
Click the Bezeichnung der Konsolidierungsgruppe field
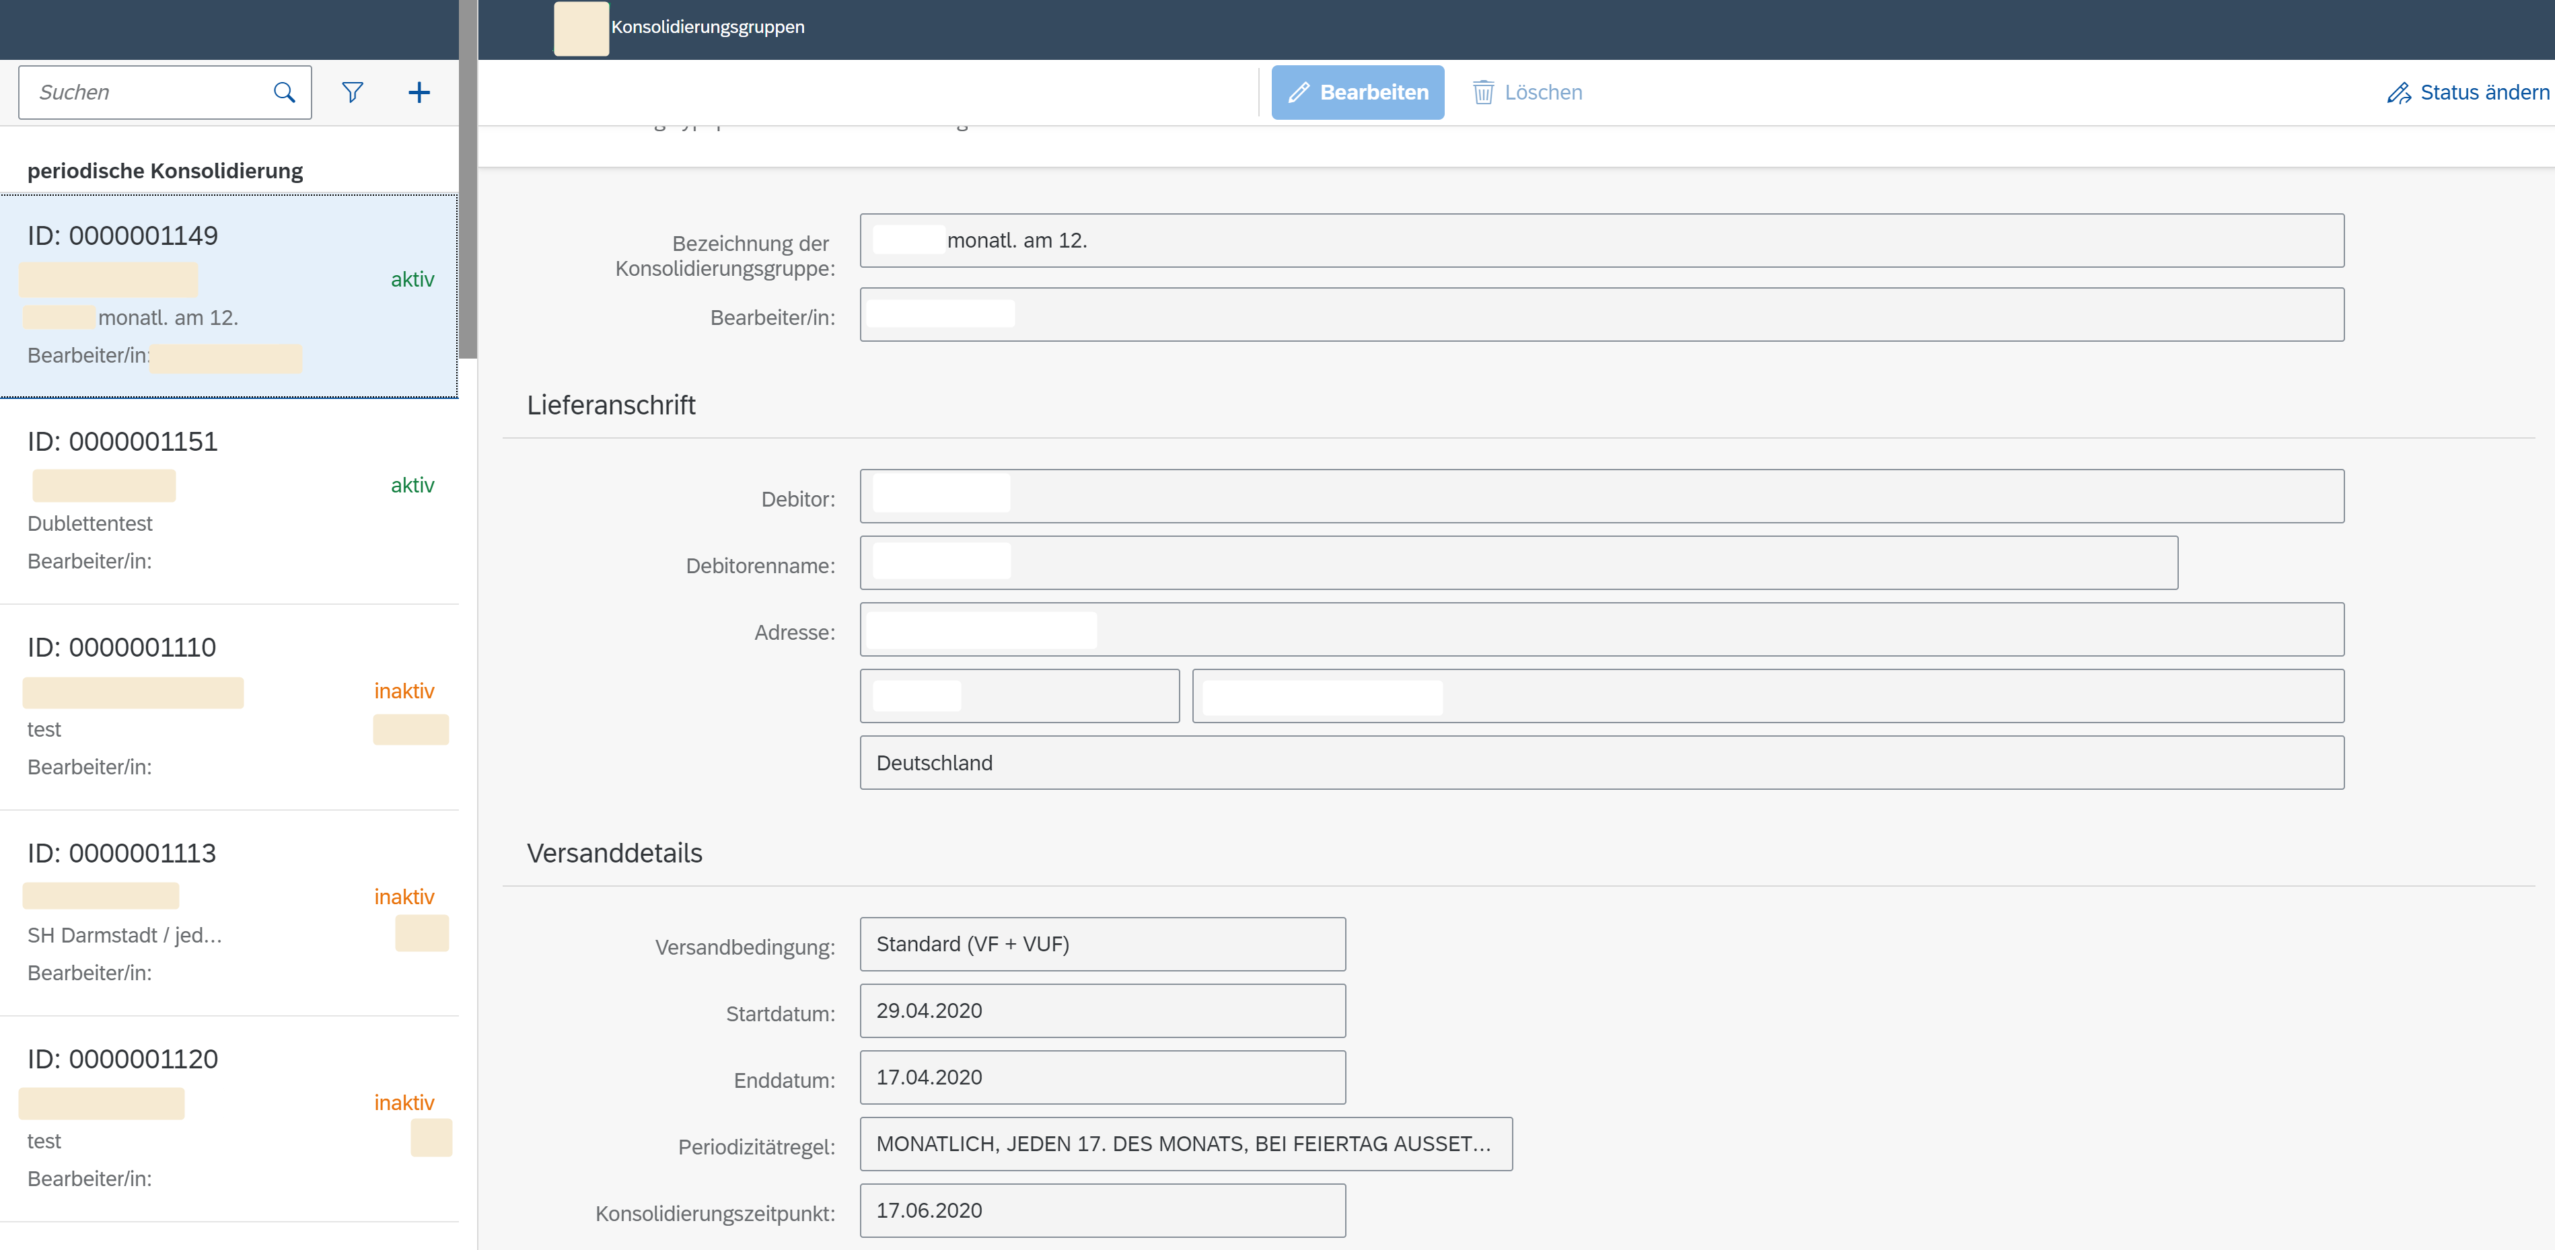(x=1602, y=240)
